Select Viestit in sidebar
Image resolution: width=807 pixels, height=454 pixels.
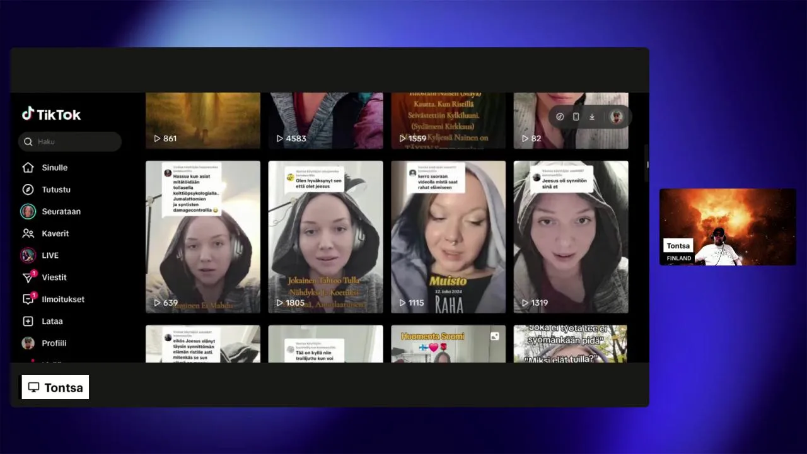(x=54, y=277)
